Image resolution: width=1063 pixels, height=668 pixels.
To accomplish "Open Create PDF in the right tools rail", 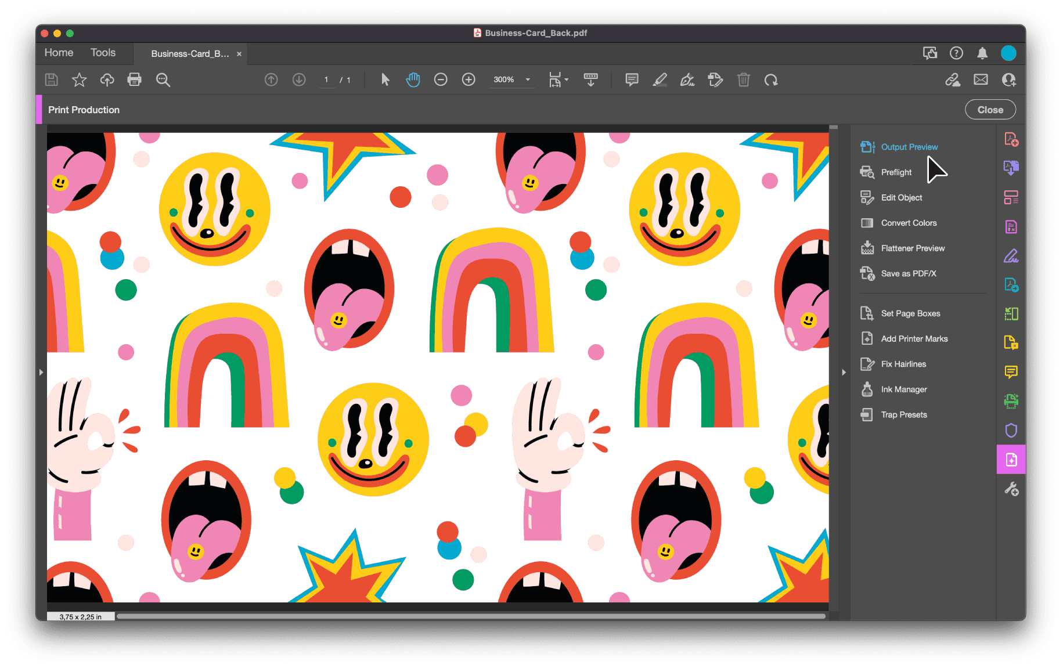I will click(x=1011, y=139).
